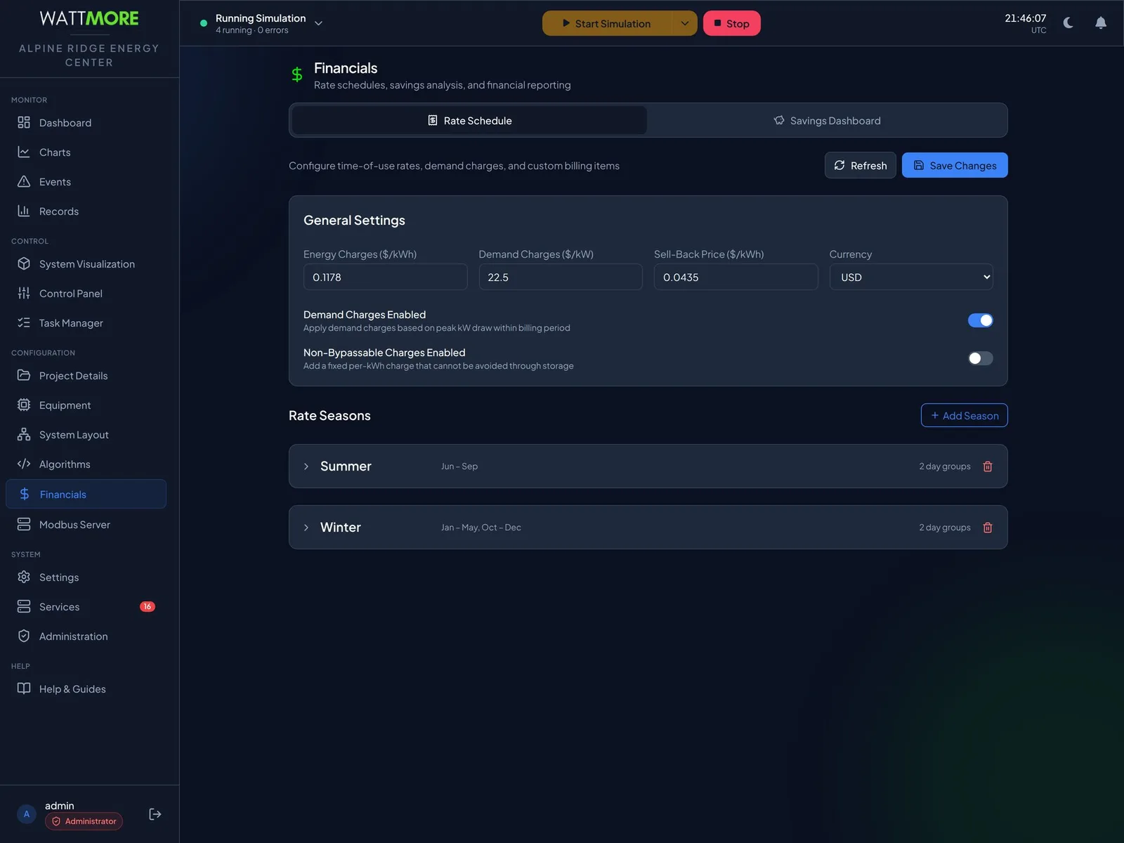Delete the Summer rate season

[987, 466]
